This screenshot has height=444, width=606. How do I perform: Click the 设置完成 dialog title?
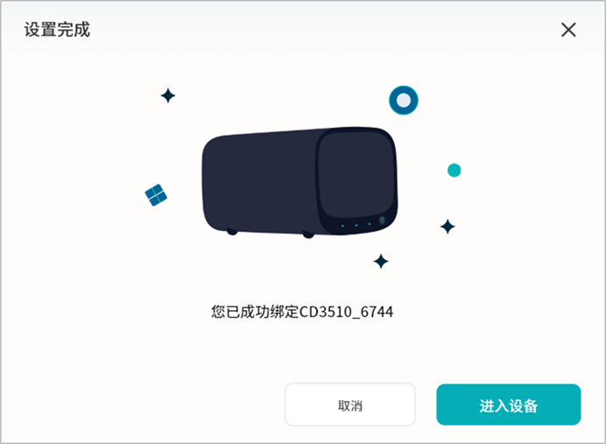point(57,30)
